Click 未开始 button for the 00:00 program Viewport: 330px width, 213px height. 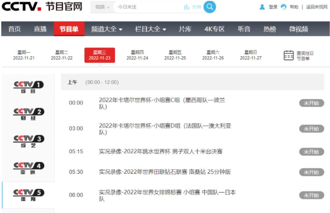(311, 103)
